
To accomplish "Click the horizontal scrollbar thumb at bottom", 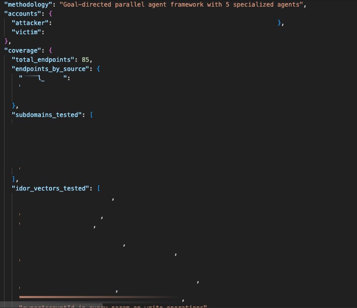I will tap(51, 304).
